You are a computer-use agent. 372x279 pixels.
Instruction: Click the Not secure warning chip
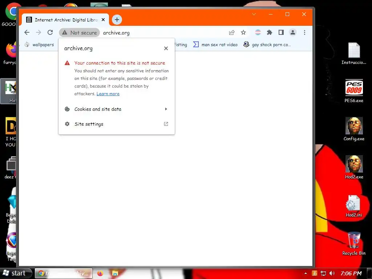pyautogui.click(x=80, y=33)
